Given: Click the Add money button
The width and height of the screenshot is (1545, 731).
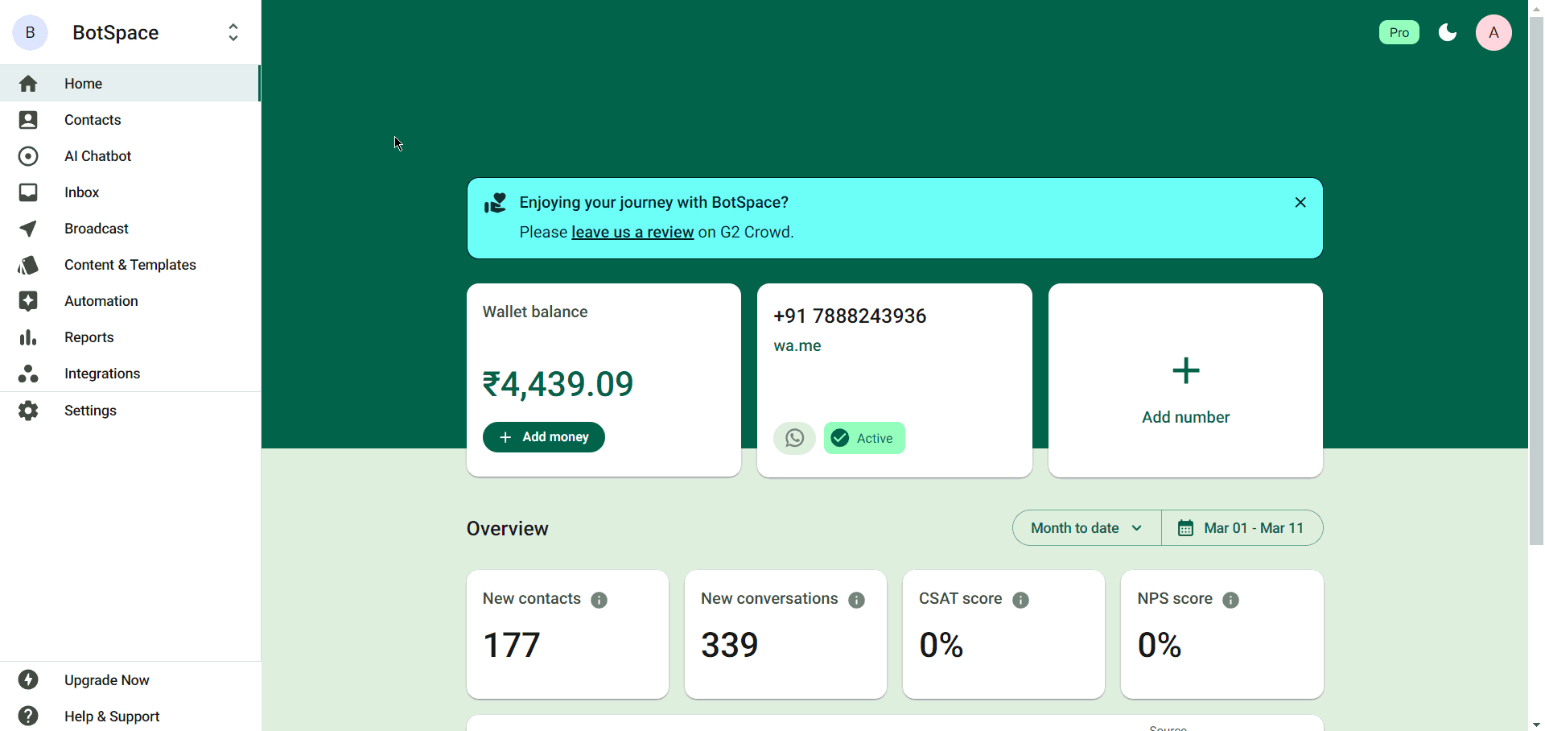Looking at the screenshot, I should 544,437.
